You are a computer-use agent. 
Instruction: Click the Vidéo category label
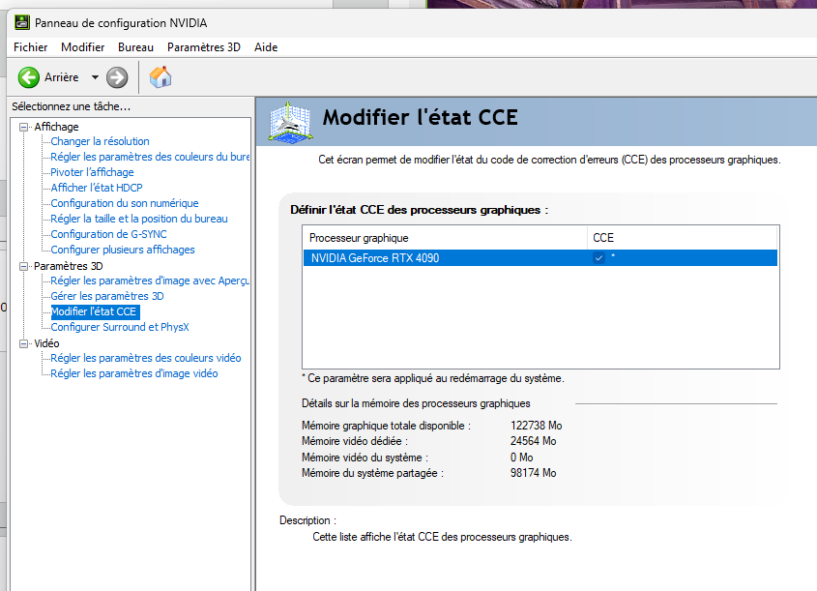[x=47, y=344]
